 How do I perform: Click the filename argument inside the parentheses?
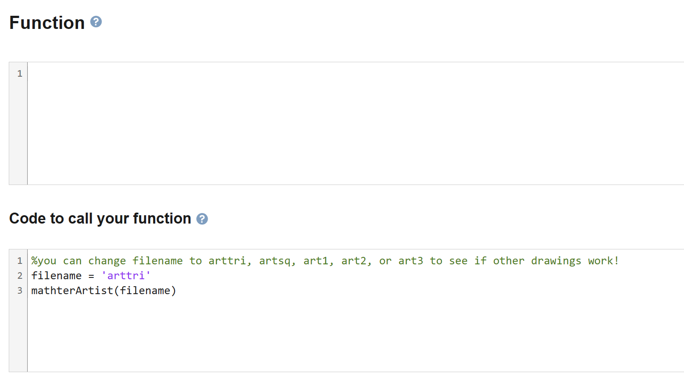pos(145,291)
